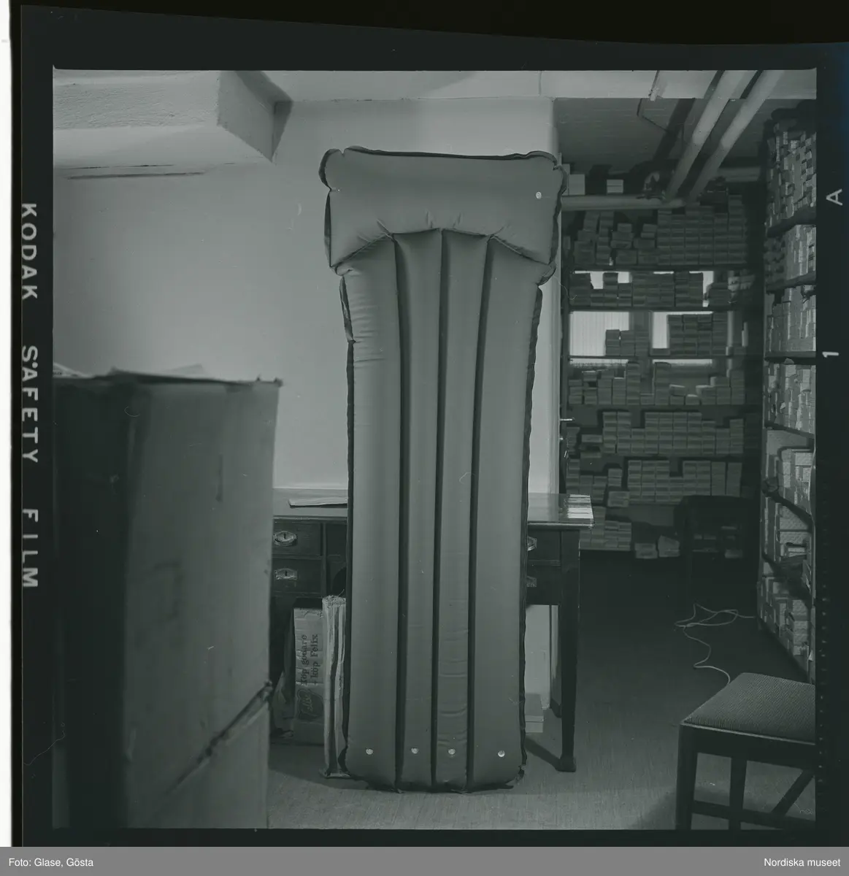The height and width of the screenshot is (876, 849).
Task: Click the ceiling beam at upper left
Action: coord(168,117)
